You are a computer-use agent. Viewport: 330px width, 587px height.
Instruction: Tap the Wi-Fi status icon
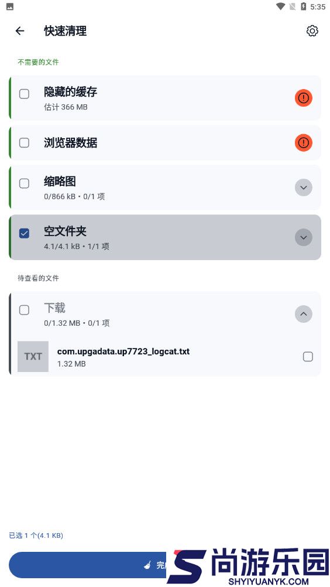280,6
